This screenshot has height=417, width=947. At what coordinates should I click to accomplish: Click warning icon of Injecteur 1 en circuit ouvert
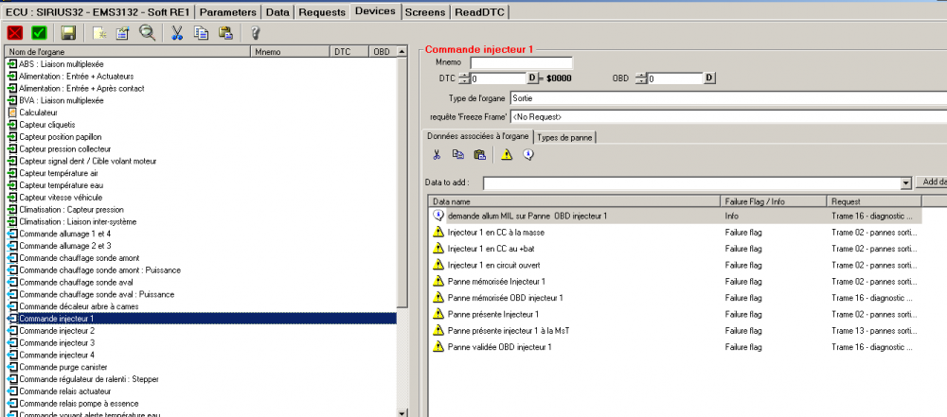tap(438, 265)
